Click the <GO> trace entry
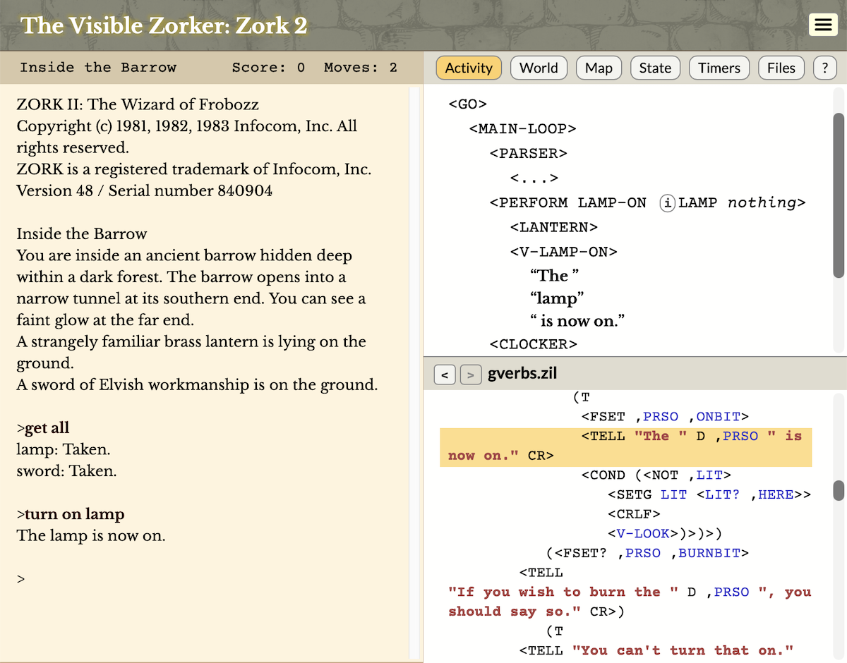Image resolution: width=847 pixels, height=663 pixels. (x=468, y=104)
